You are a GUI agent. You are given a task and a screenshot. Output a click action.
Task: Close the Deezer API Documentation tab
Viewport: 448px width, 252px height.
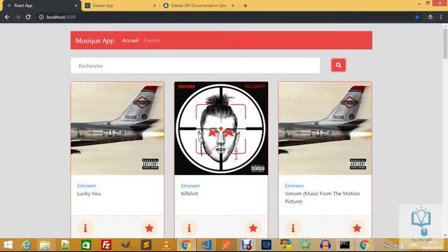tap(233, 6)
